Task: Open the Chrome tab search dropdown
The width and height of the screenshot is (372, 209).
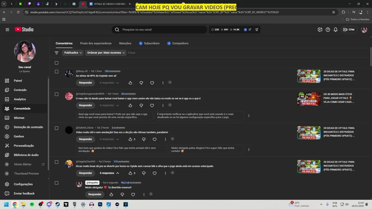Action: pyautogui.click(x=4, y=4)
